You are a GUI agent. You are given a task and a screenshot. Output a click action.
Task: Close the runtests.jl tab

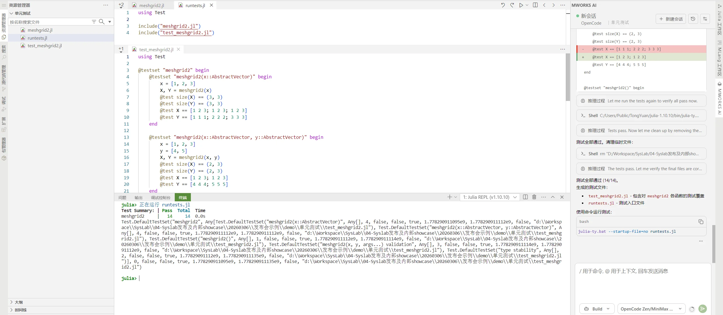[211, 5]
